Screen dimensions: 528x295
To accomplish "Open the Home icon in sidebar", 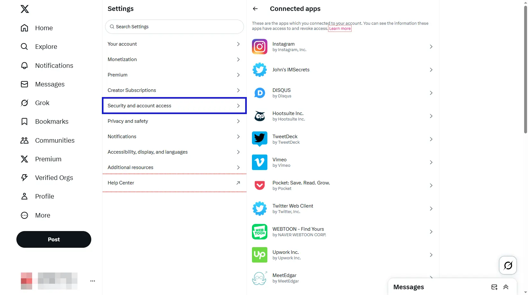I will click(24, 28).
